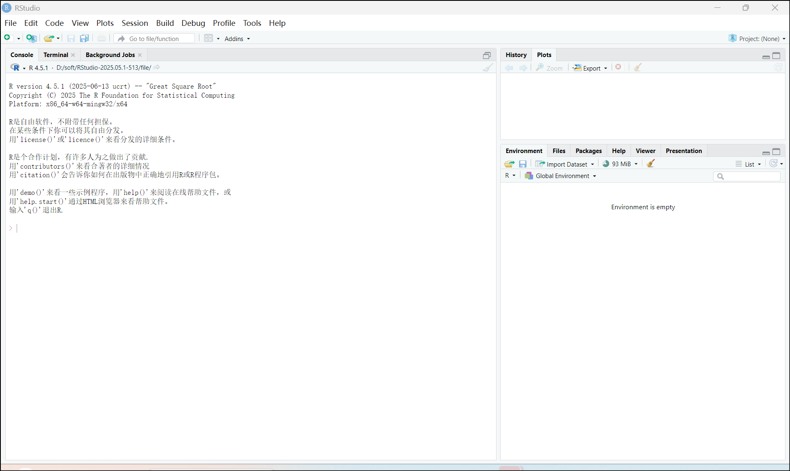Image resolution: width=790 pixels, height=471 pixels.
Task: Click the New File icon
Action: click(7, 38)
